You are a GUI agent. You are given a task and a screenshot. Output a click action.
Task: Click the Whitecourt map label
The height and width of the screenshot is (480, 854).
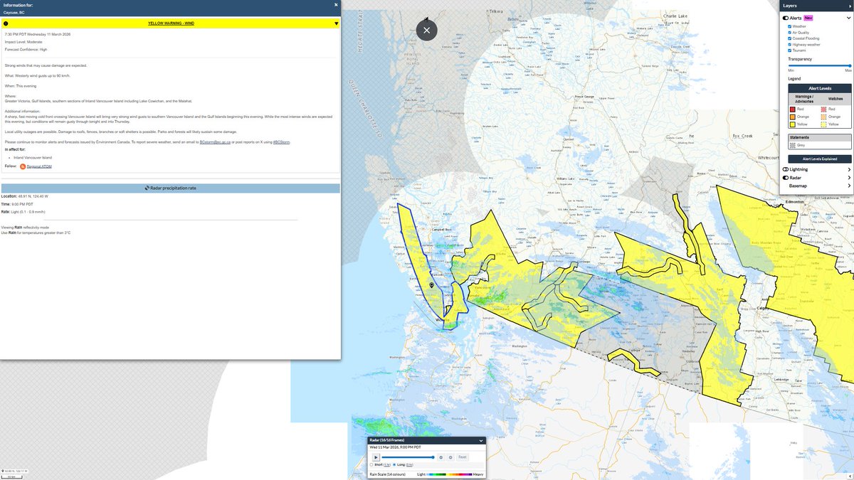coord(770,158)
